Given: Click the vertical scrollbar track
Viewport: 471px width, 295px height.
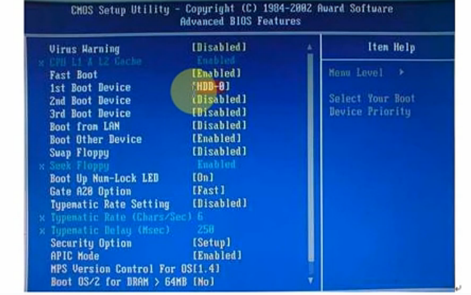Looking at the screenshot, I should coord(311,163).
